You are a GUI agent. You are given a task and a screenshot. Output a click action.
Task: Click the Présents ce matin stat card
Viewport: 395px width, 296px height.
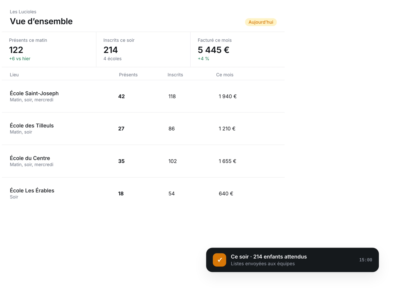(49, 49)
